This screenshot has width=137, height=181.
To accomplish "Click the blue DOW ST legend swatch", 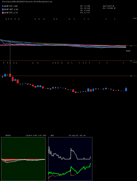I will coord(3,6).
